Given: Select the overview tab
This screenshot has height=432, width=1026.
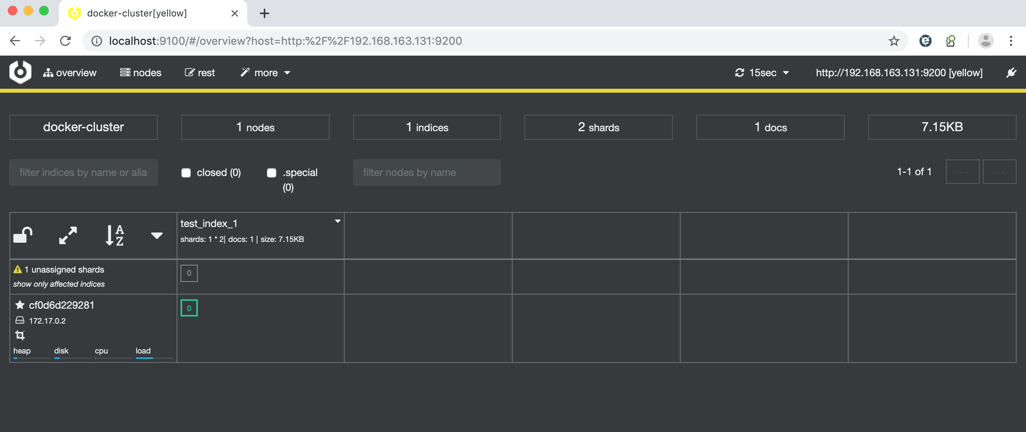Looking at the screenshot, I should 70,72.
